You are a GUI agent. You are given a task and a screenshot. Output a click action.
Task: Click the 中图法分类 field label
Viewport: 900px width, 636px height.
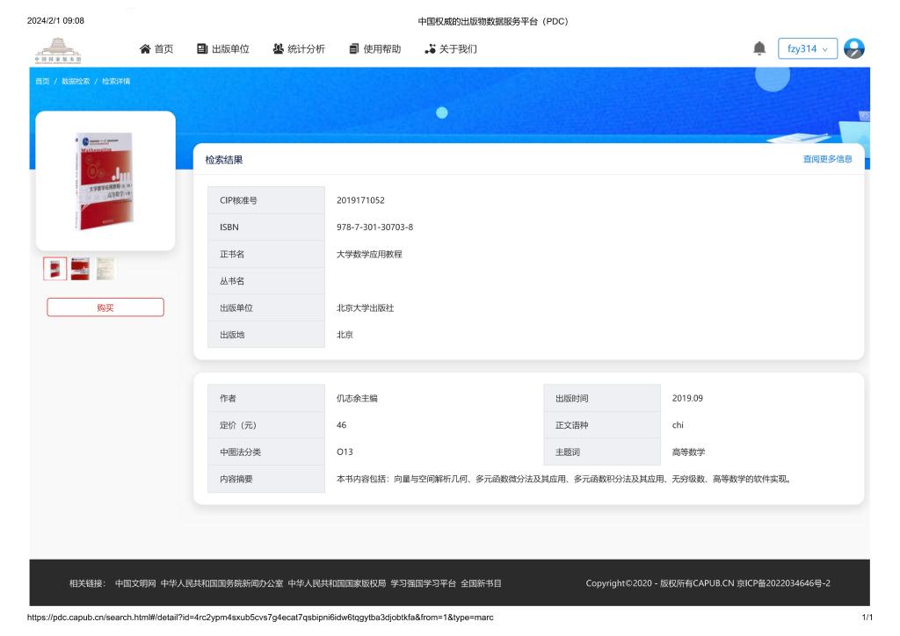click(240, 452)
